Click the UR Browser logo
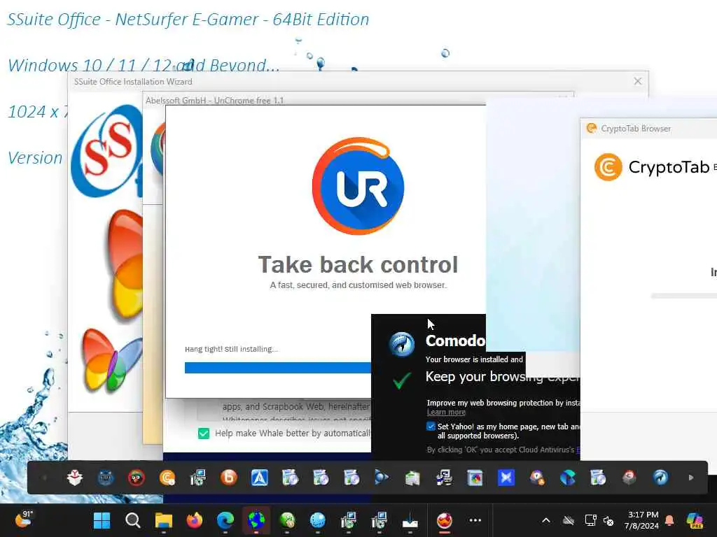Viewport: 717px width, 537px height. tap(358, 186)
